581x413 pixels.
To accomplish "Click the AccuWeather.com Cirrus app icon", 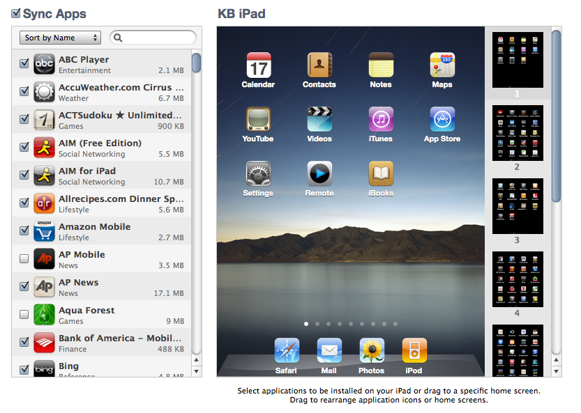I will pyautogui.click(x=45, y=91).
